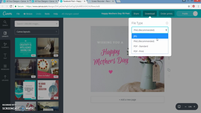The width and height of the screenshot is (201, 113).
Task: Select We Honor Your Dedication layout
Action: click(48, 90)
